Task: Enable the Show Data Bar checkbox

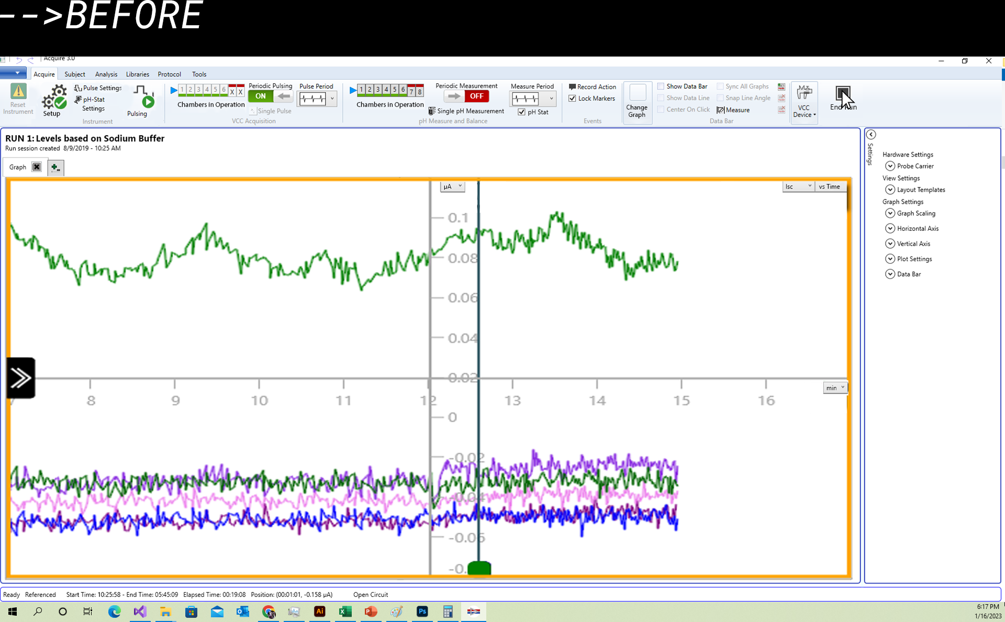Action: (661, 86)
